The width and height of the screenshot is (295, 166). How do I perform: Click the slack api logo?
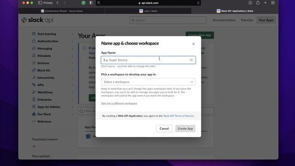pos(37,20)
